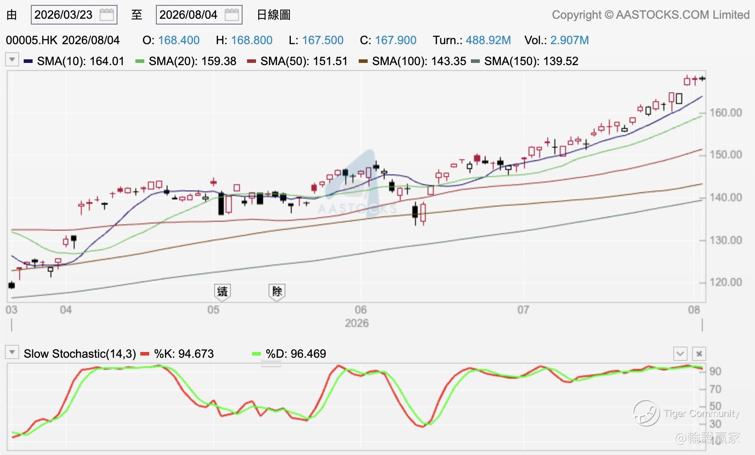Click the SMA(100): 143.35 legend label
The width and height of the screenshot is (755, 455).
[419, 61]
